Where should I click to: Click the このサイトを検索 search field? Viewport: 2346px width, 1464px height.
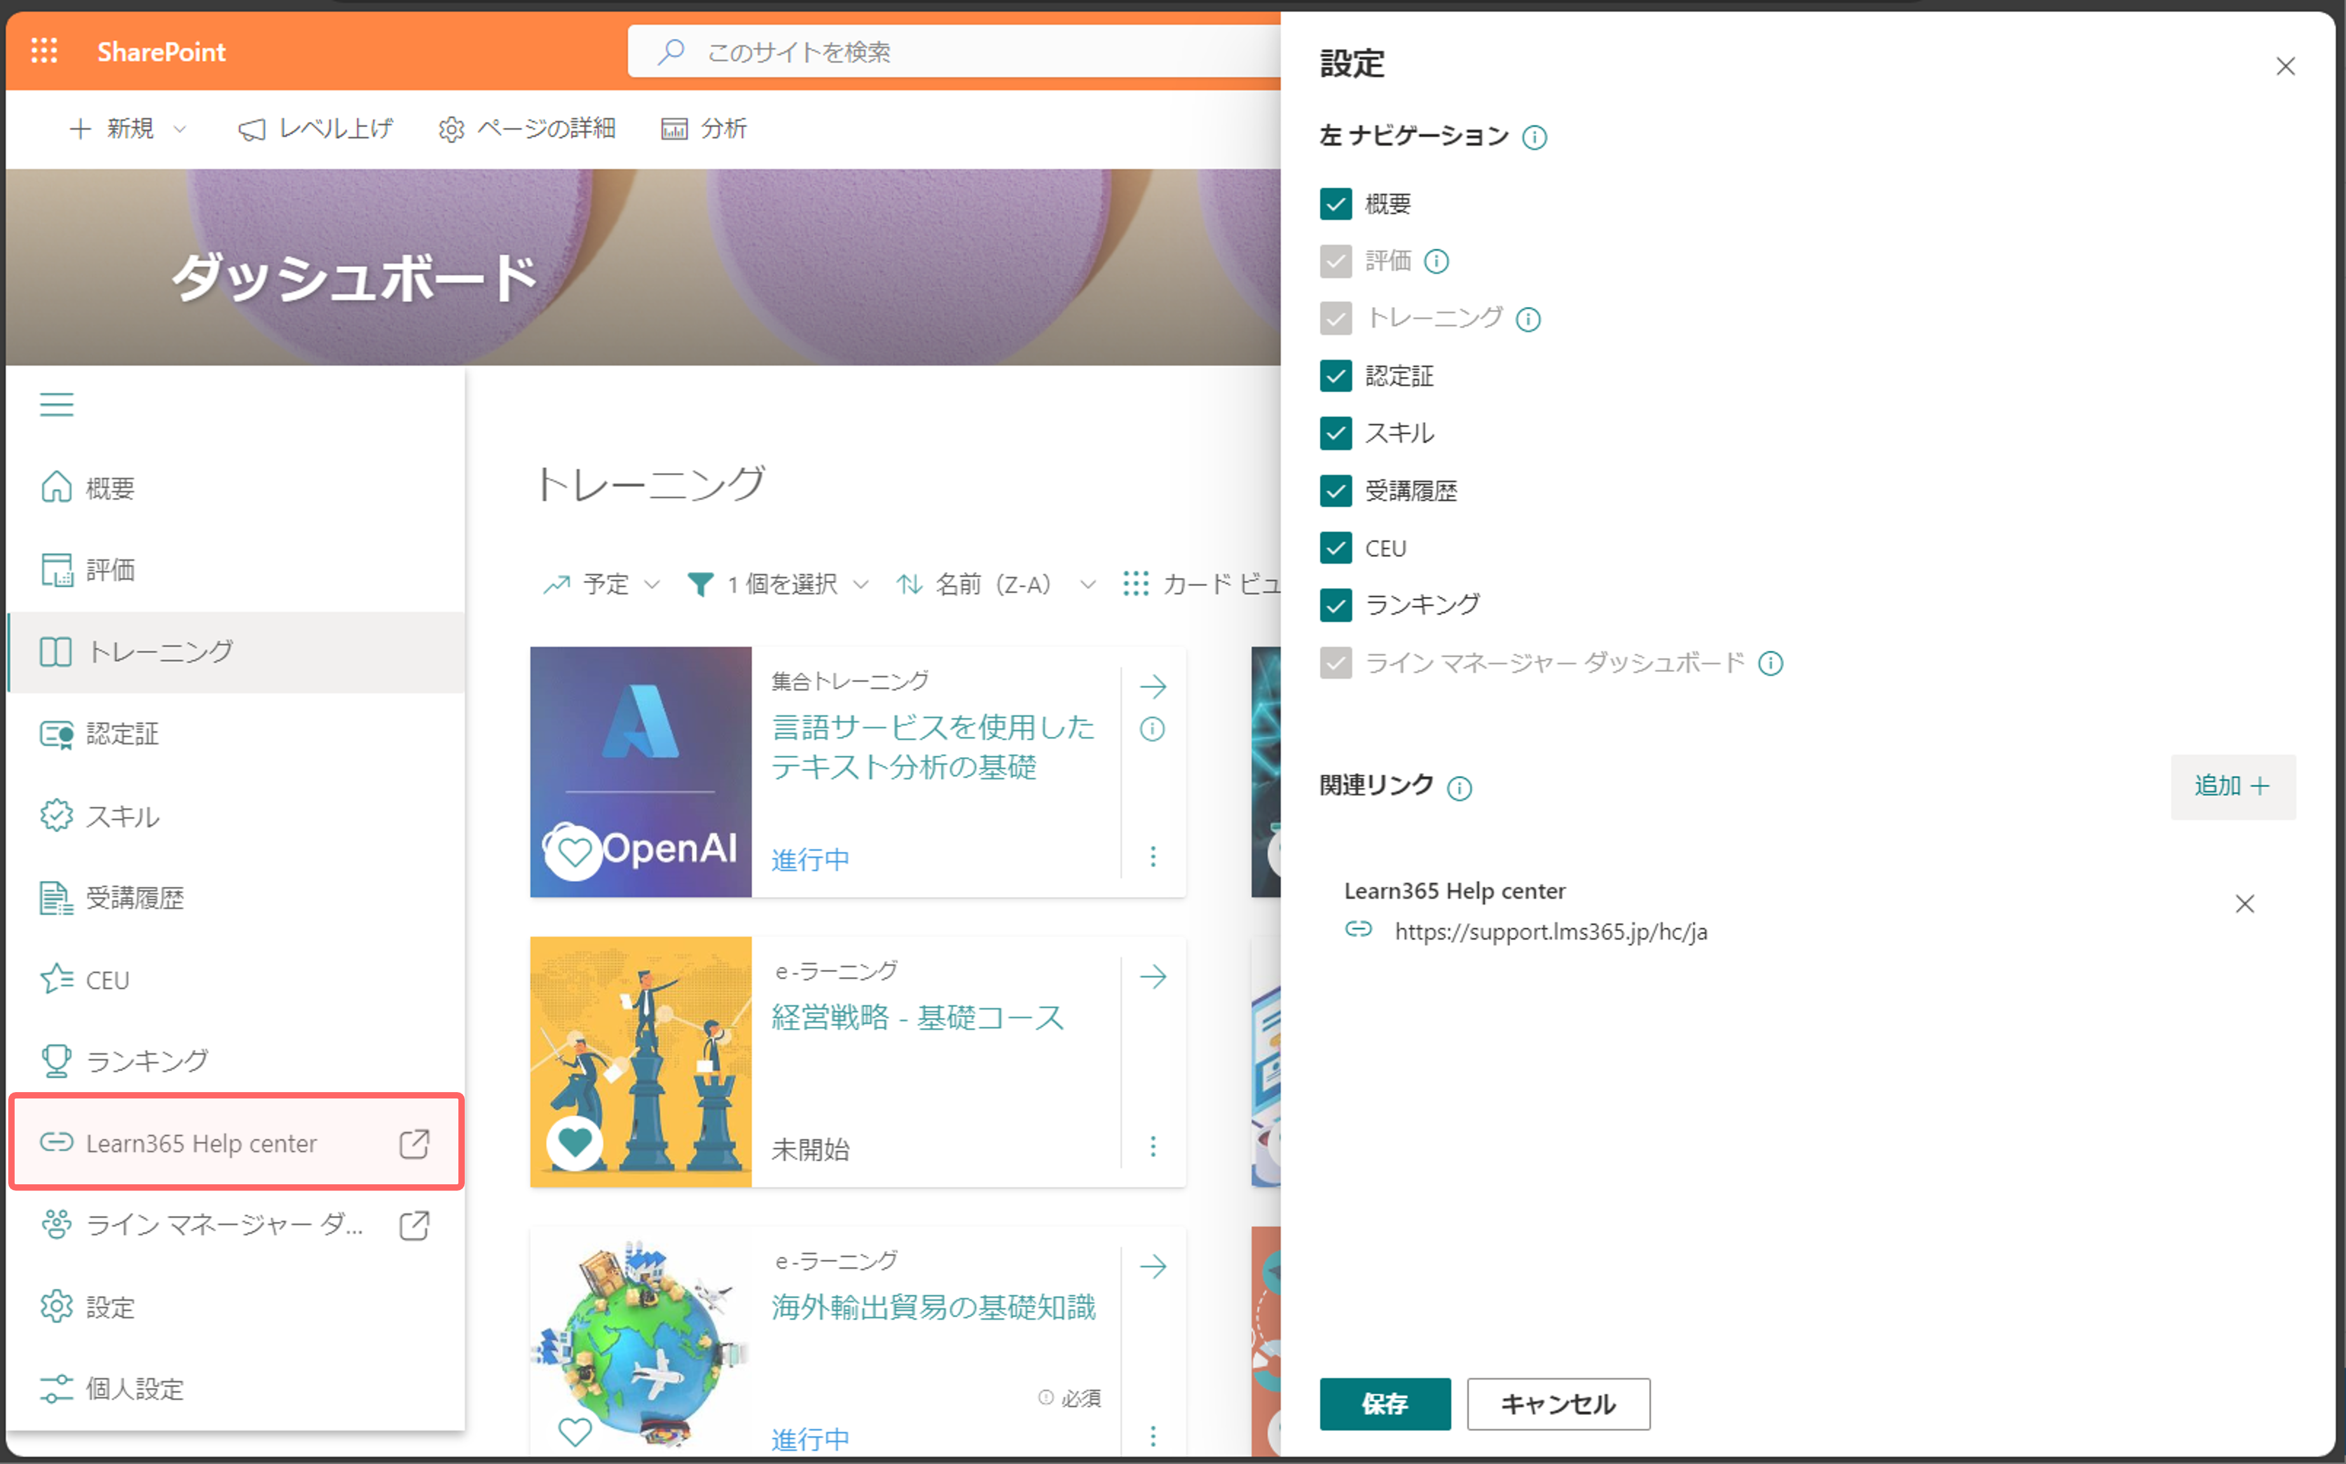[954, 51]
